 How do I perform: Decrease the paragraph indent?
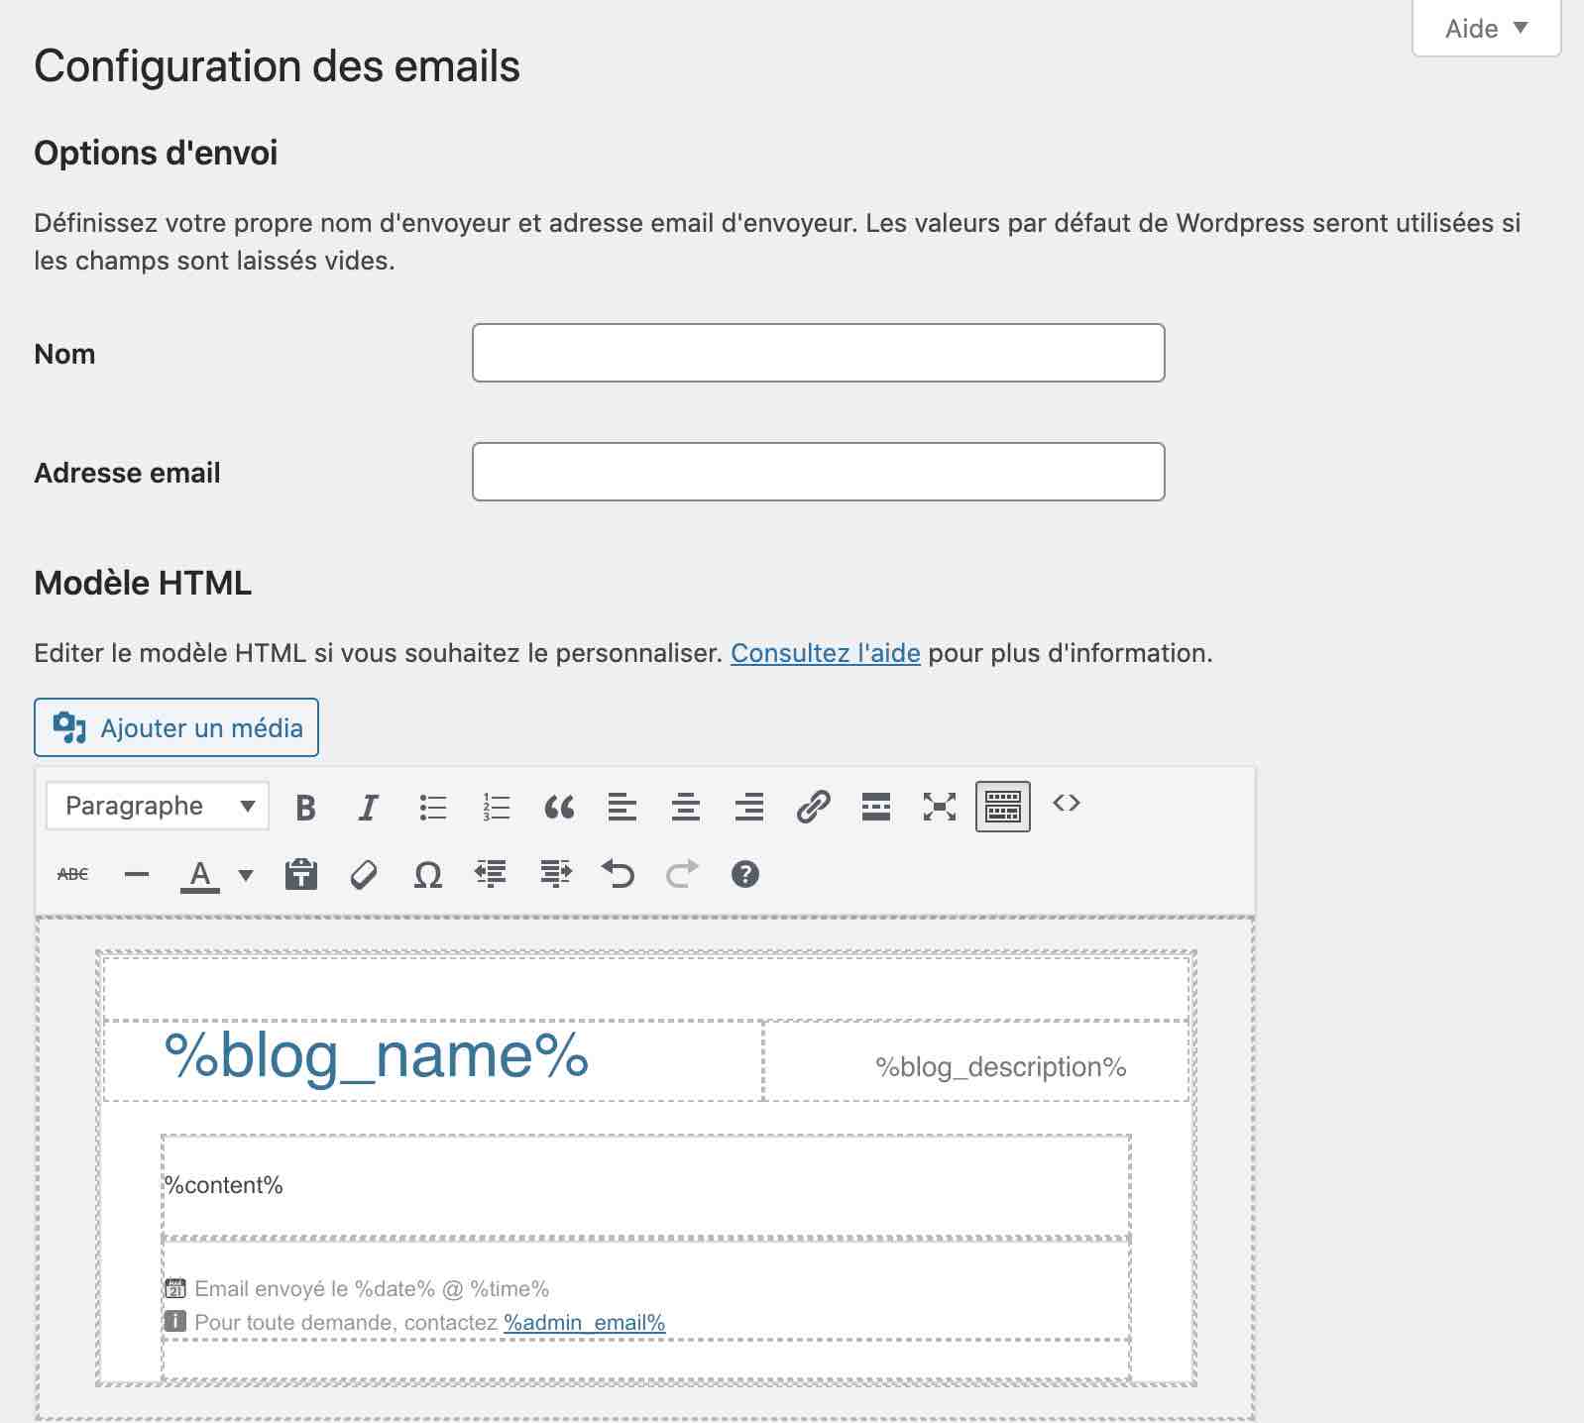coord(491,874)
